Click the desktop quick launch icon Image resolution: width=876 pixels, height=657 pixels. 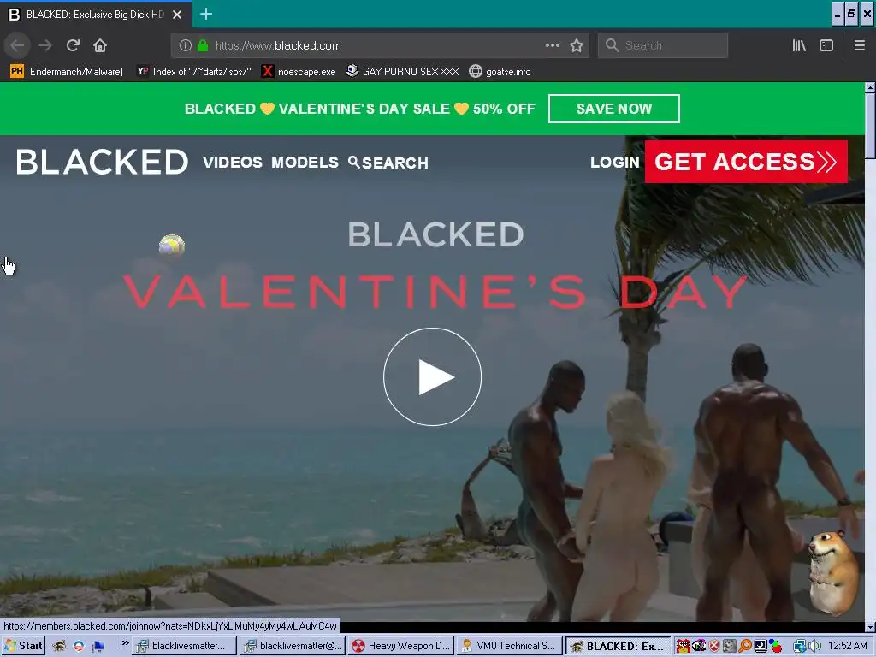(x=99, y=647)
